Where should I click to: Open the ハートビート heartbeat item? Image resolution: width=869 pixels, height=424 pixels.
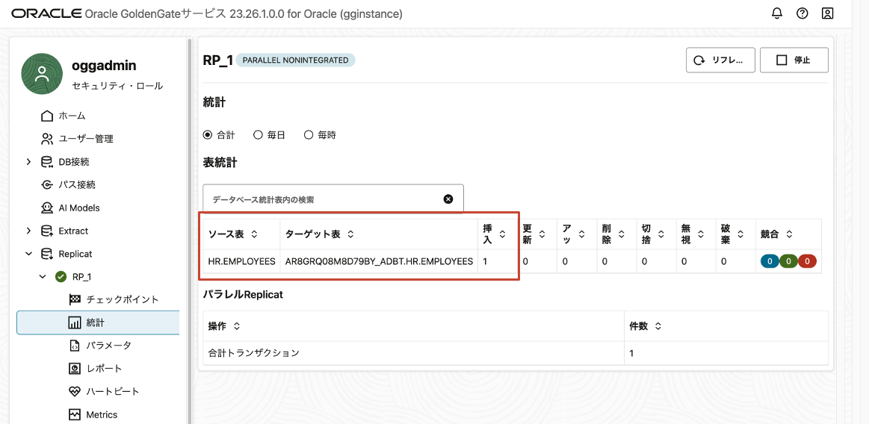112,391
